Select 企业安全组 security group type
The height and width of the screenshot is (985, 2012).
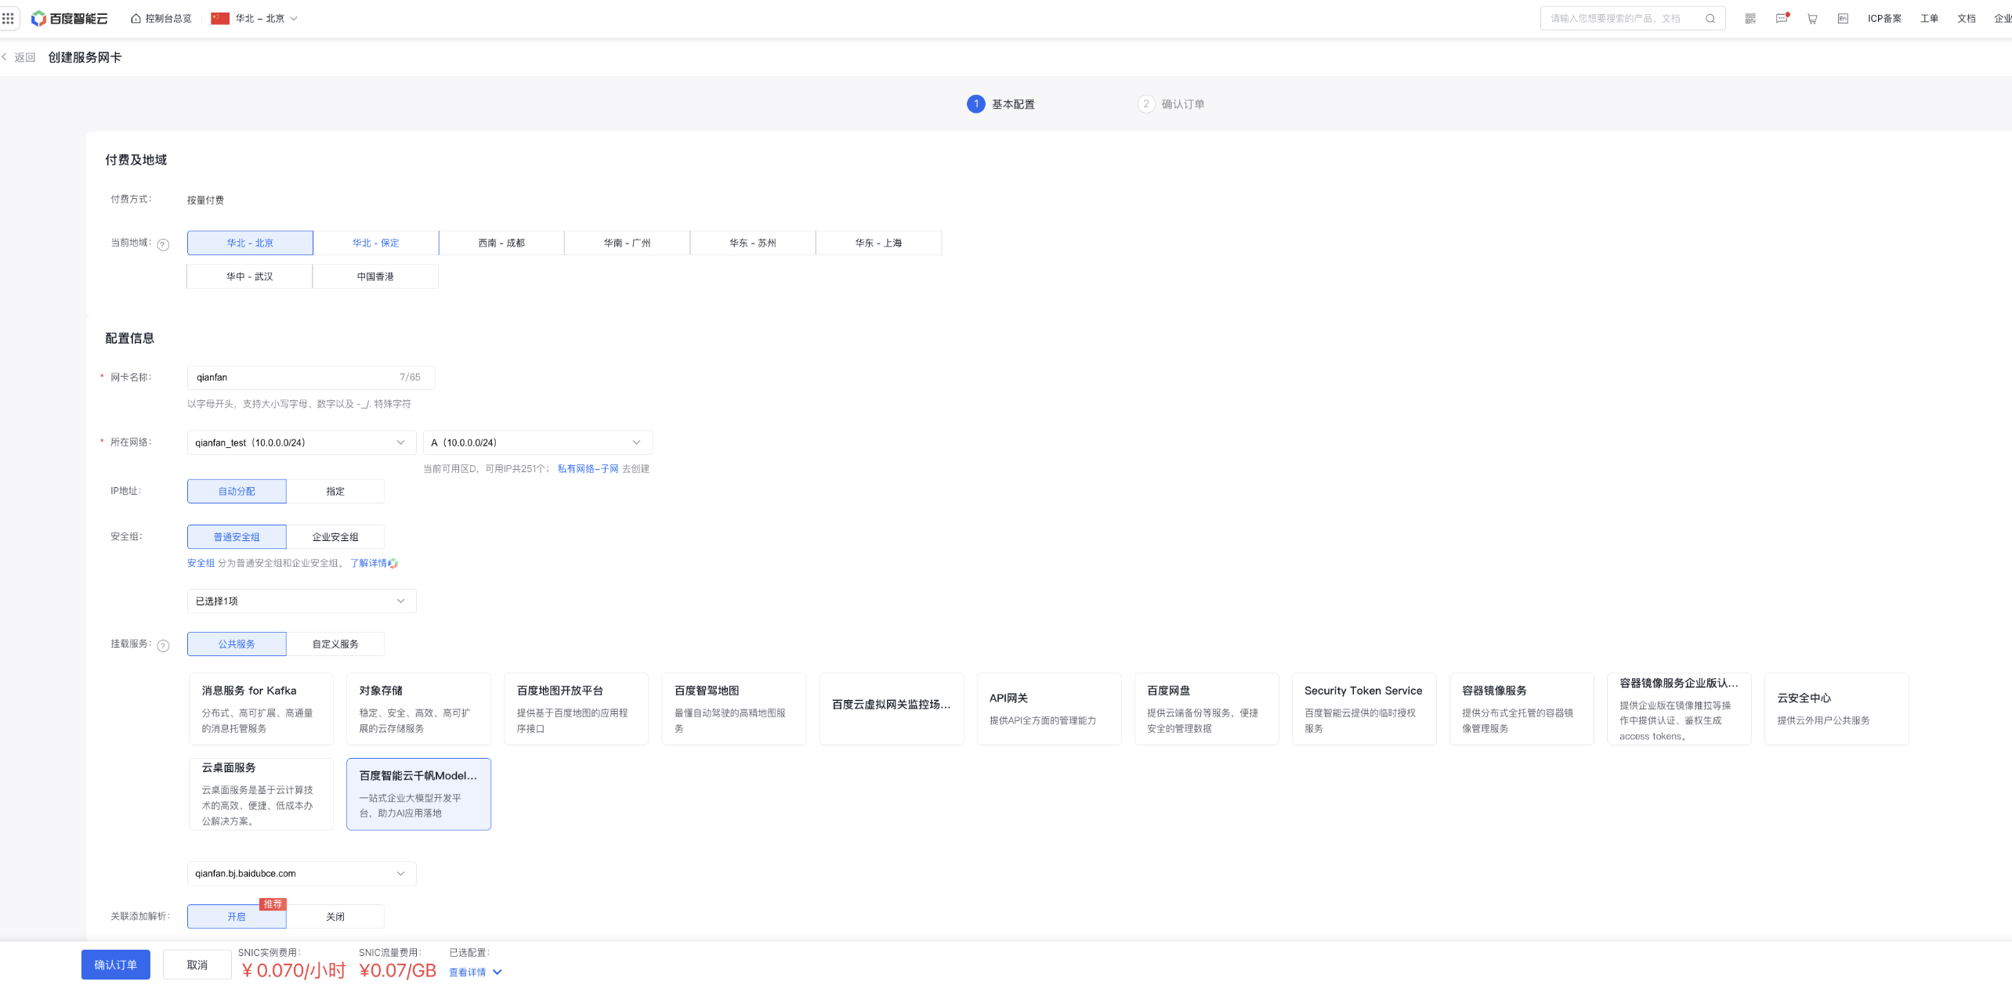click(335, 536)
